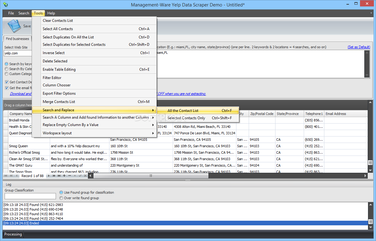The width and height of the screenshot is (376, 241).
Task: Choose Clear Contacts List
Action: pos(94,21)
